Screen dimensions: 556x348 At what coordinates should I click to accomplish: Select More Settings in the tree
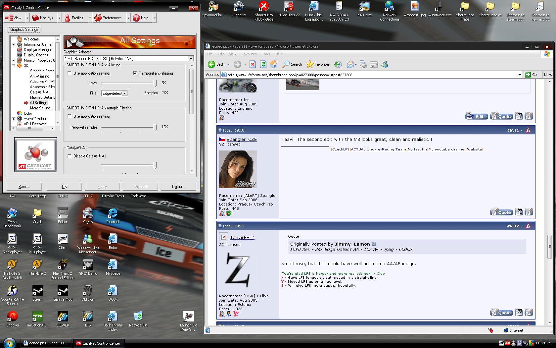click(x=41, y=108)
